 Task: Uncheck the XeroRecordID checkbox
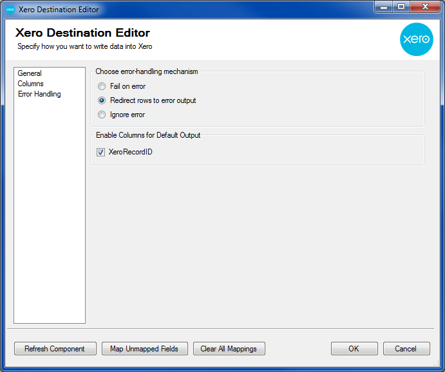(100, 152)
